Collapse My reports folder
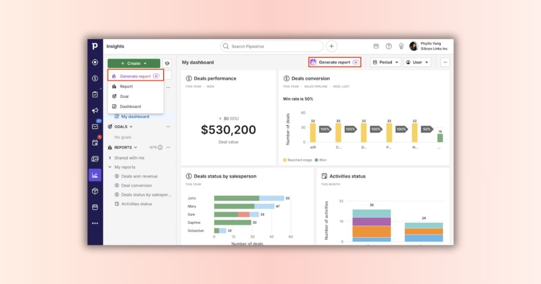This screenshot has height=284, width=541. coord(110,167)
